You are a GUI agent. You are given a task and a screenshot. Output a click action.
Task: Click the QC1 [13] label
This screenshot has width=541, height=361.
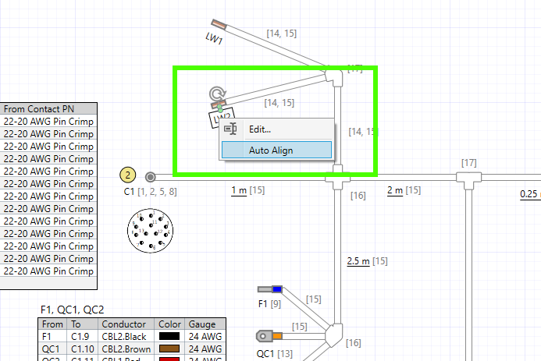pyautogui.click(x=274, y=354)
